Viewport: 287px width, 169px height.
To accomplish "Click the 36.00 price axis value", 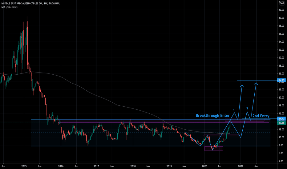I will (x=281, y=34).
